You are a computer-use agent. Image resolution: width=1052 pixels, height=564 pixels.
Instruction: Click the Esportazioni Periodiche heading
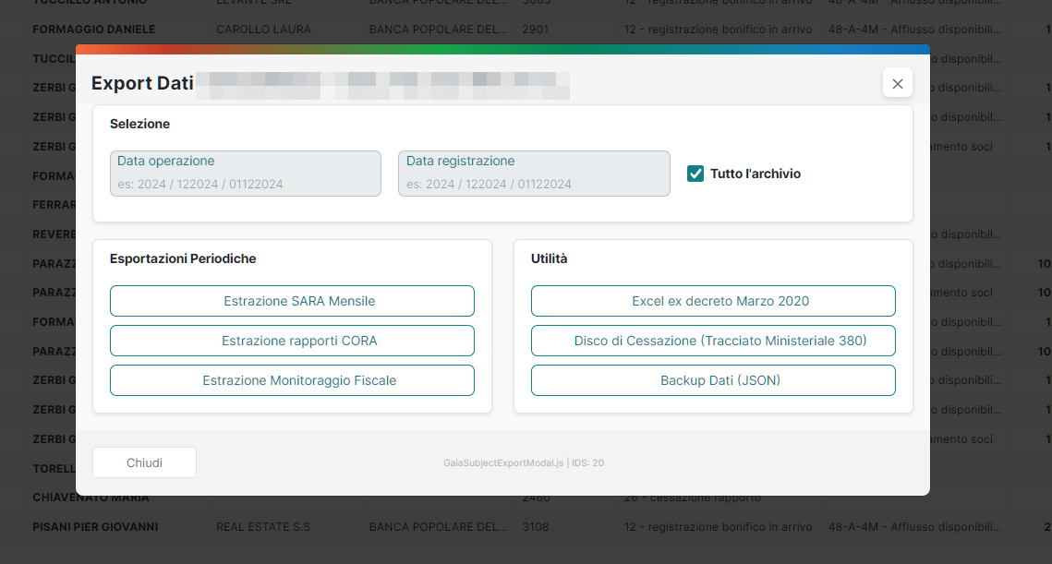183,258
